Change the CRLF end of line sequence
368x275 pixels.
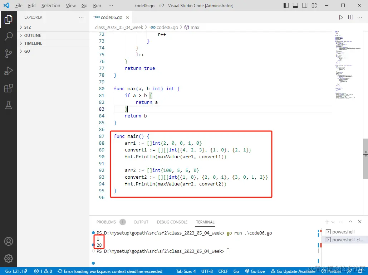coord(223,271)
